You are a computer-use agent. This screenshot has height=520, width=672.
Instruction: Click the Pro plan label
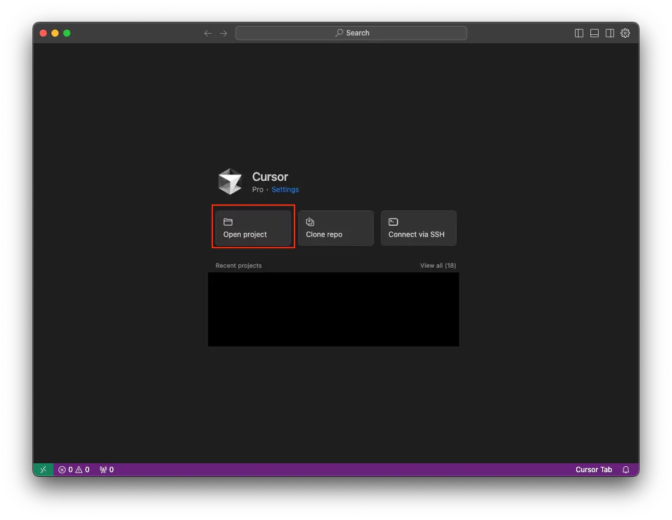click(257, 190)
